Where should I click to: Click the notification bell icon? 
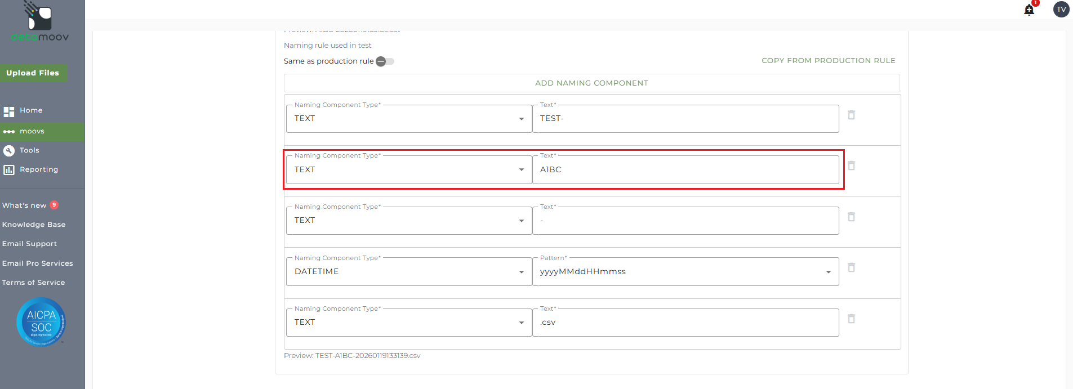1029,10
